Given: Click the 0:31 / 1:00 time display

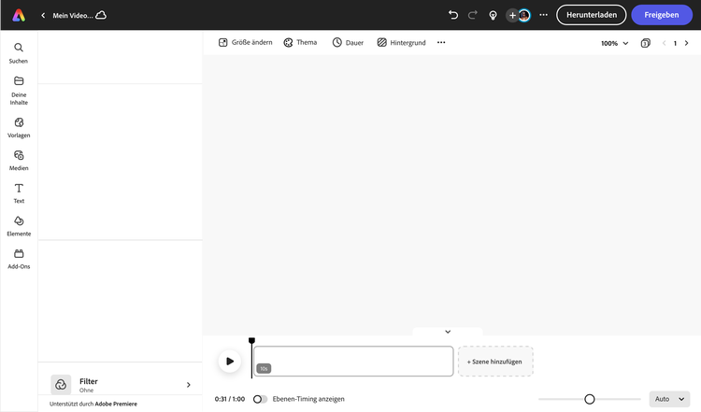Looking at the screenshot, I should point(230,399).
